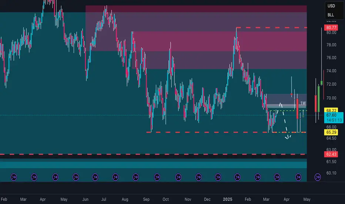Viewport: 345px width, 204px height.
Task: Open the event marker between 2025 and Feb 2025
Action: [x=237, y=177]
